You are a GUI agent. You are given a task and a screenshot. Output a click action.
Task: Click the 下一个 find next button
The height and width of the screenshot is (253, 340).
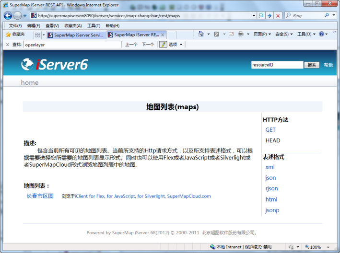148,45
